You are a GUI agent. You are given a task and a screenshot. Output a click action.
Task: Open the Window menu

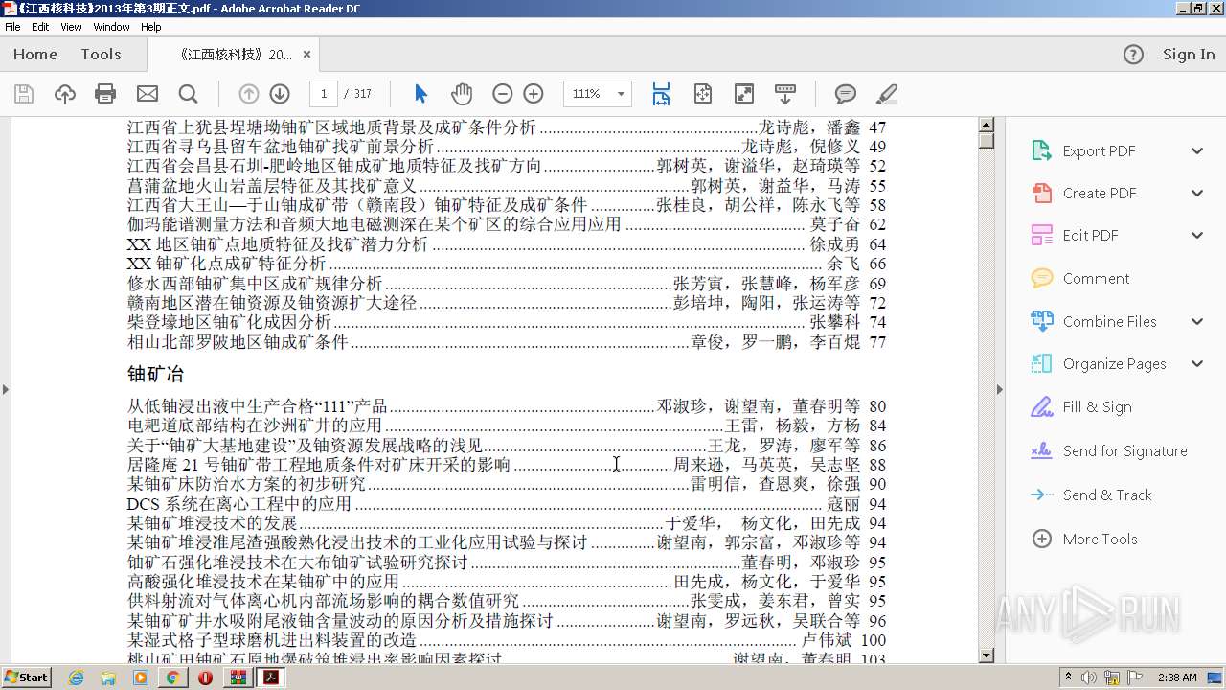111,27
